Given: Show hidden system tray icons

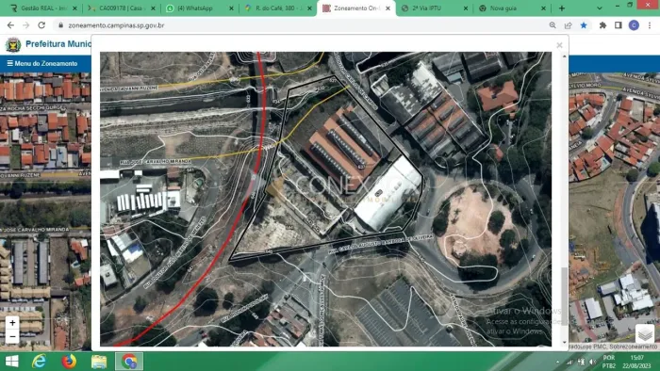Looking at the screenshot, I should [558, 362].
